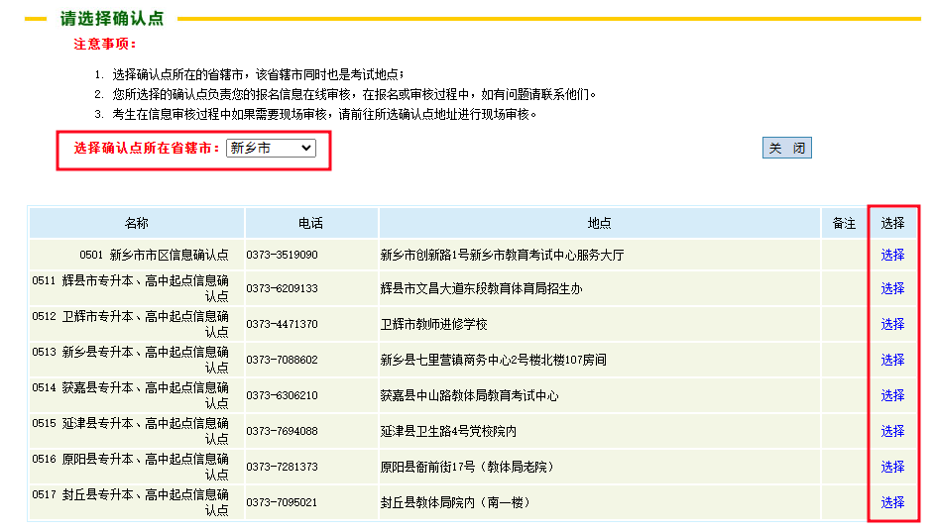Click 选择 link for 0515 延津县 row
Screen dimensions: 935x532
tap(892, 431)
